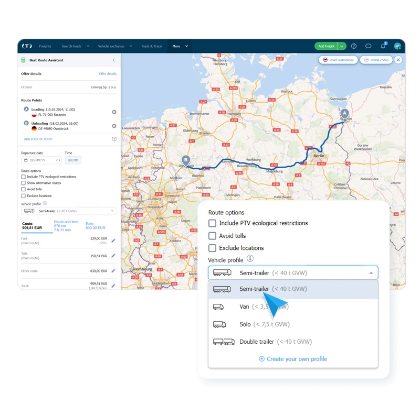
Task: Click map marker A at Szczecin
Action: (345, 114)
